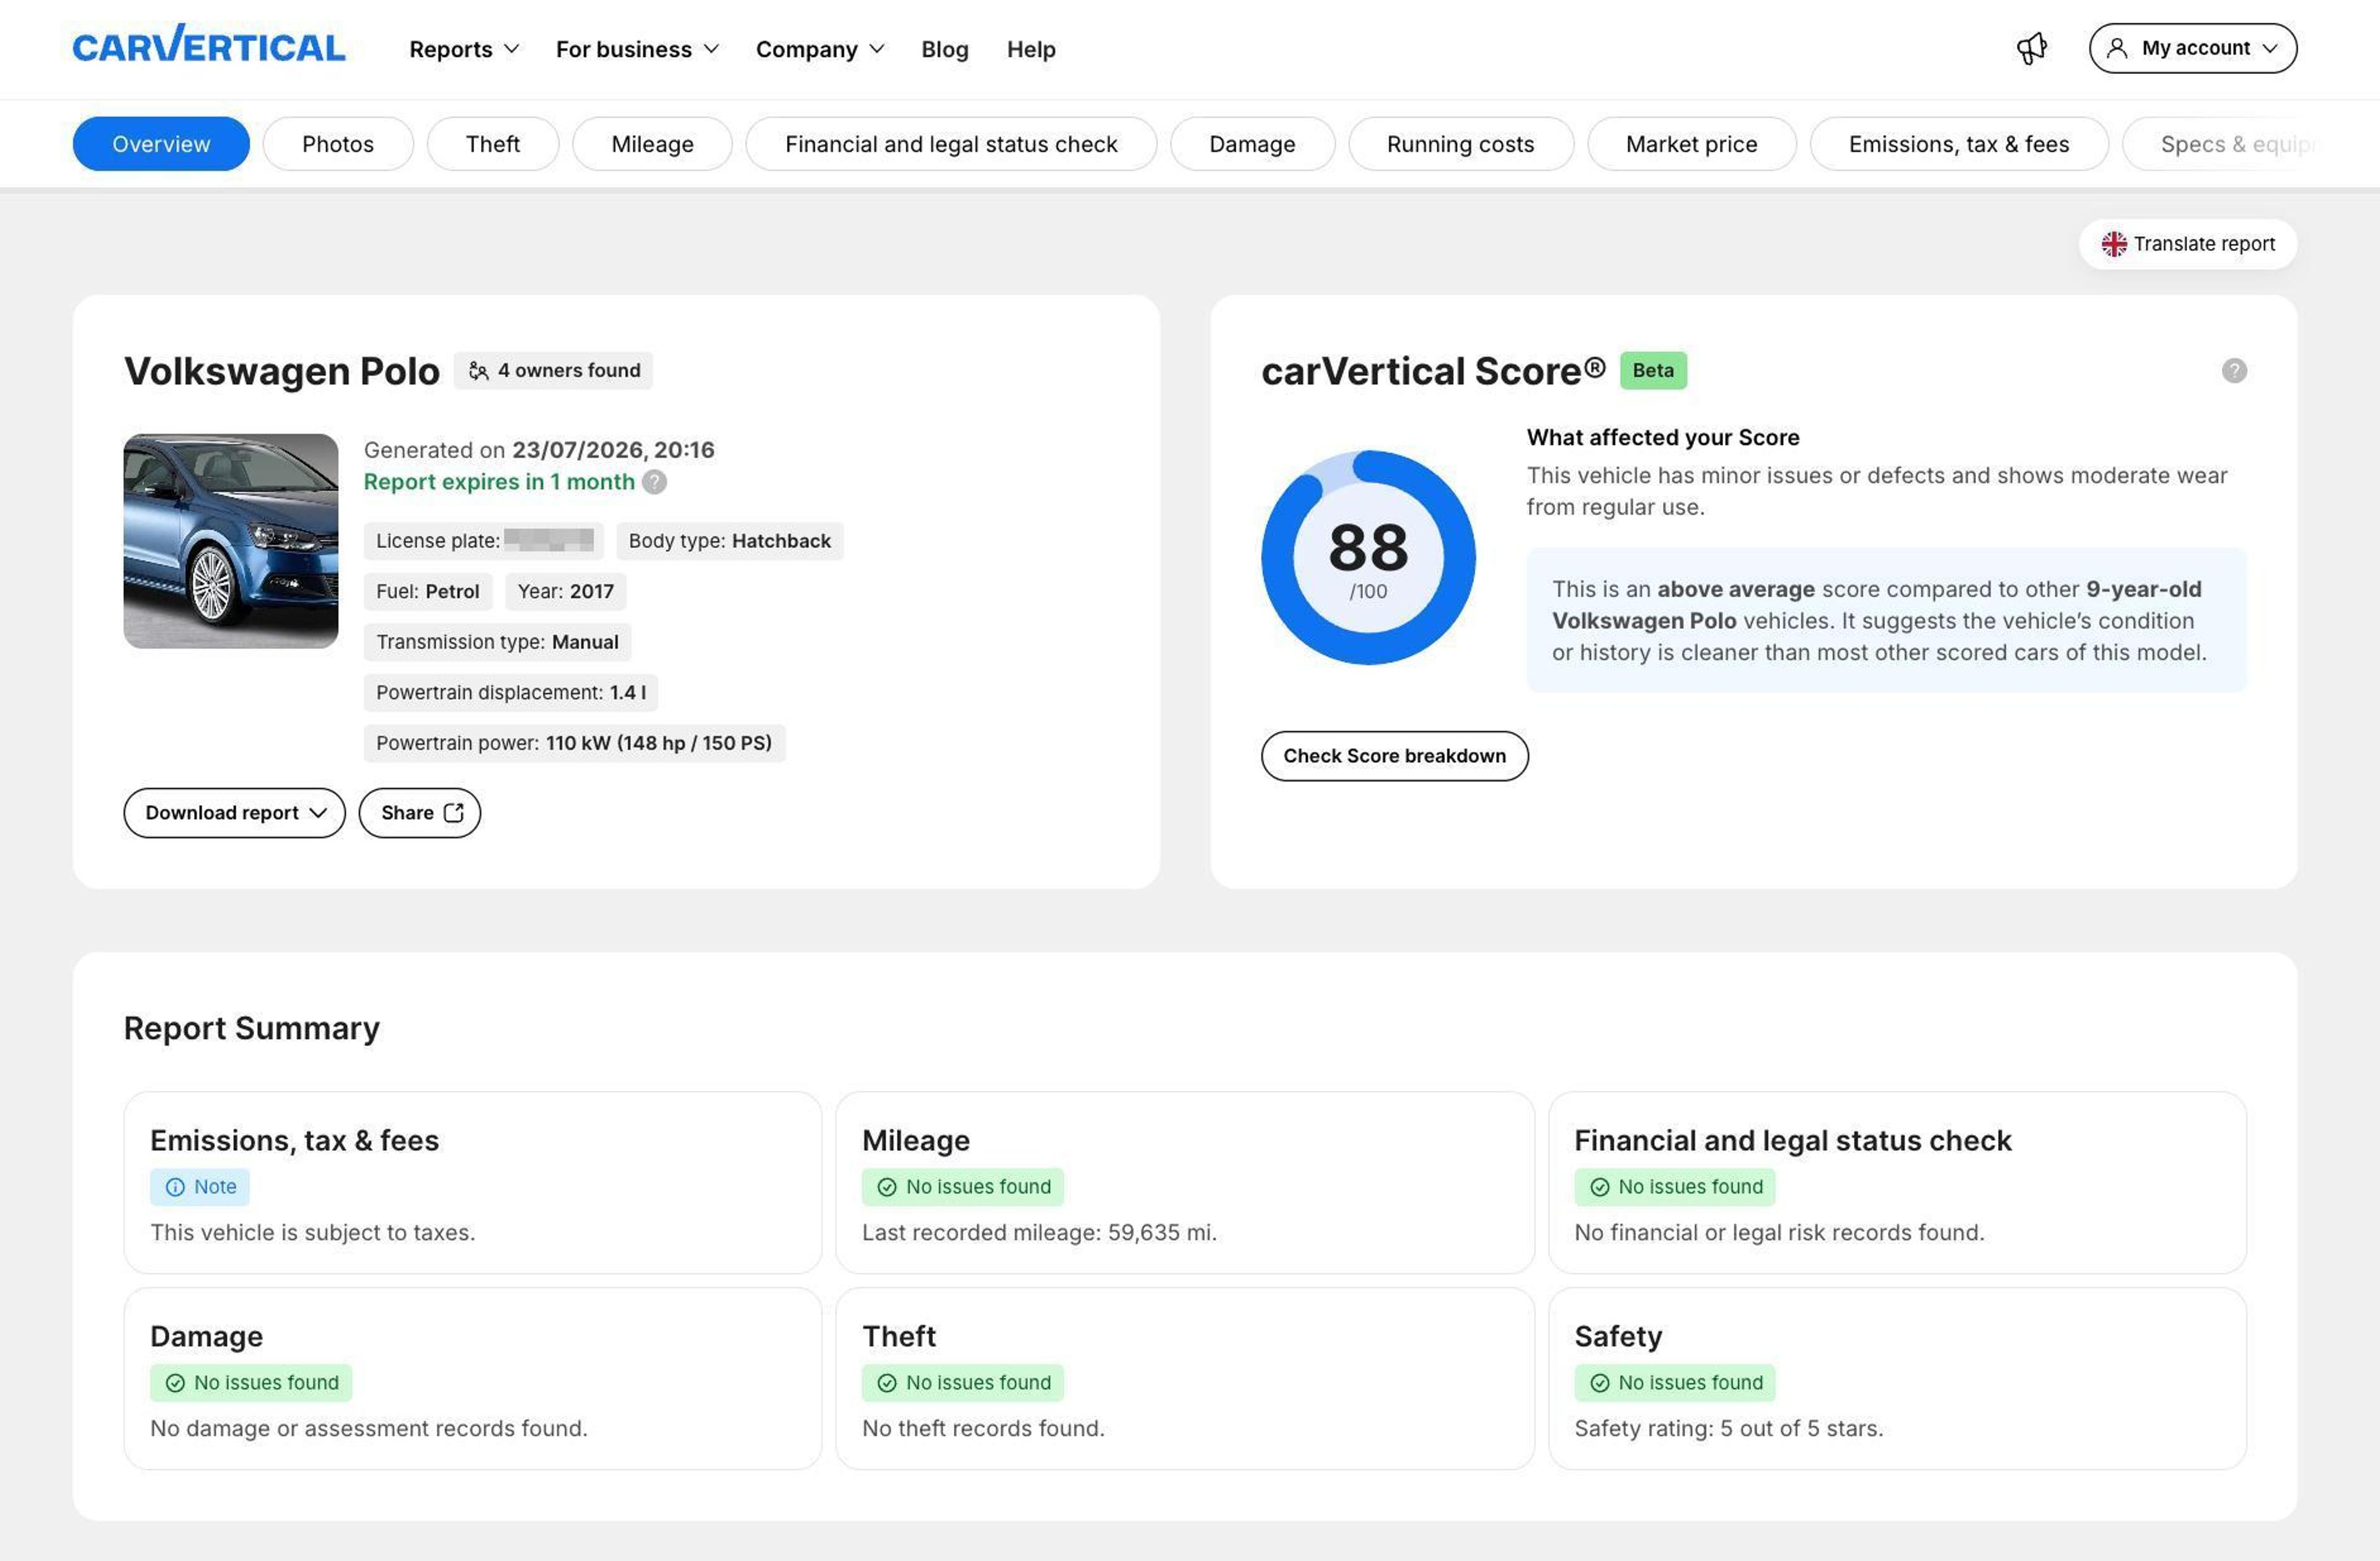
Task: Click the above average score comparison note
Action: coord(1886,620)
